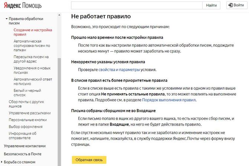Open the Порядок выполнения правил link
The image size is (249, 166).
click(169, 100)
